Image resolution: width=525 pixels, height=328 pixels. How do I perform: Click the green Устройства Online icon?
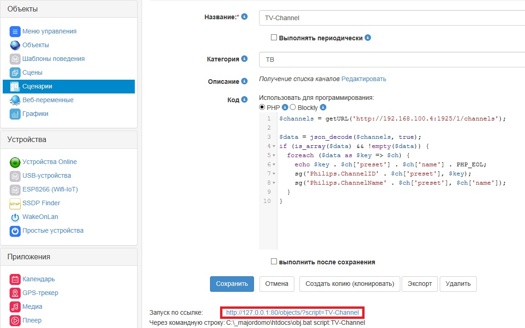coord(15,162)
